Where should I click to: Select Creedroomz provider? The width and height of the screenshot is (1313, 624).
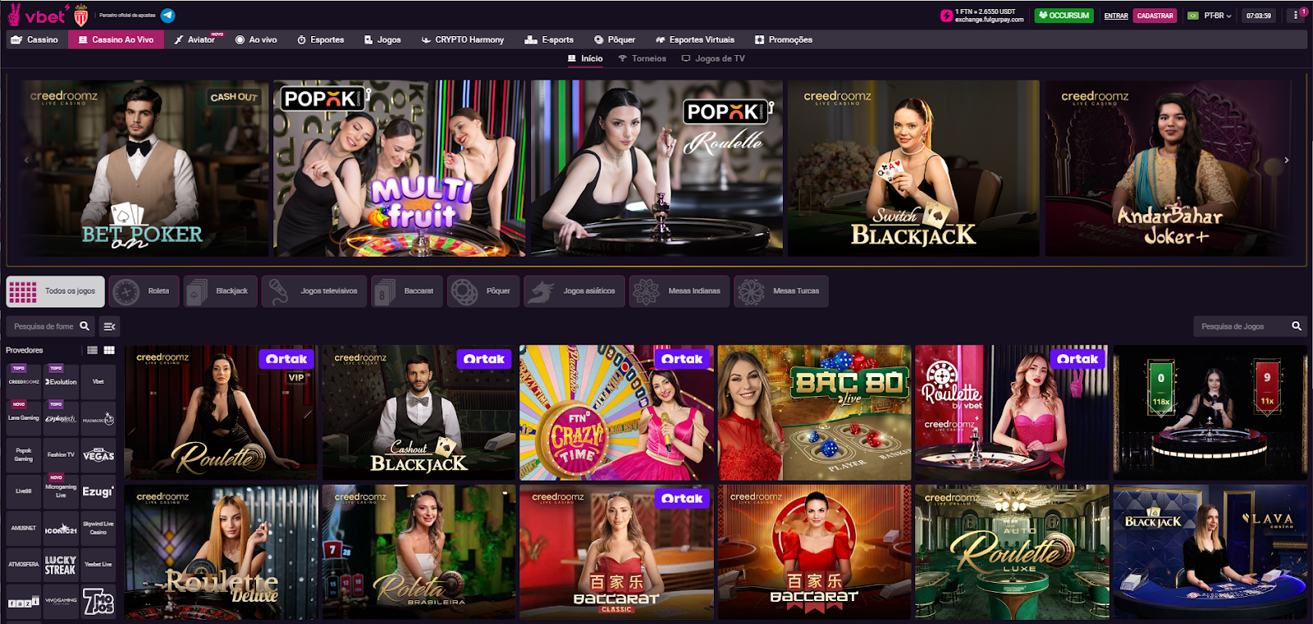[24, 381]
